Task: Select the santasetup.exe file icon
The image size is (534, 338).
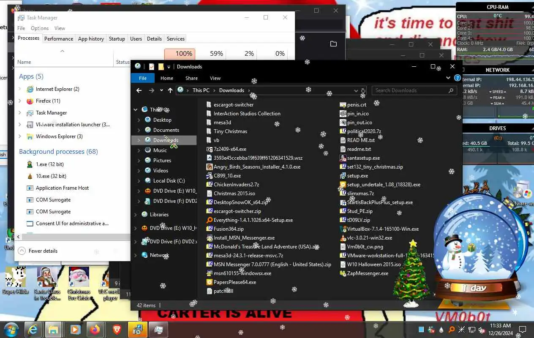Action: (343, 158)
